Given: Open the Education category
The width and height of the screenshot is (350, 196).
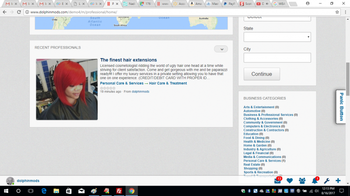Looking at the screenshot, I should [x=251, y=134].
